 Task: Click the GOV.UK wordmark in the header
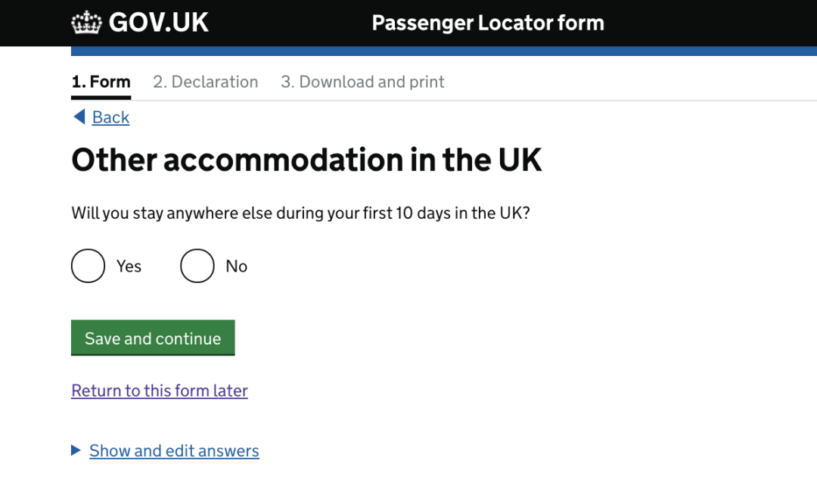coord(159,23)
